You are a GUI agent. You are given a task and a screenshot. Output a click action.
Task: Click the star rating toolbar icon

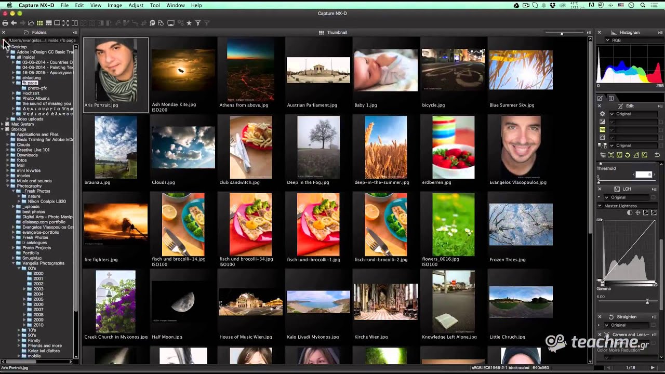[189, 23]
